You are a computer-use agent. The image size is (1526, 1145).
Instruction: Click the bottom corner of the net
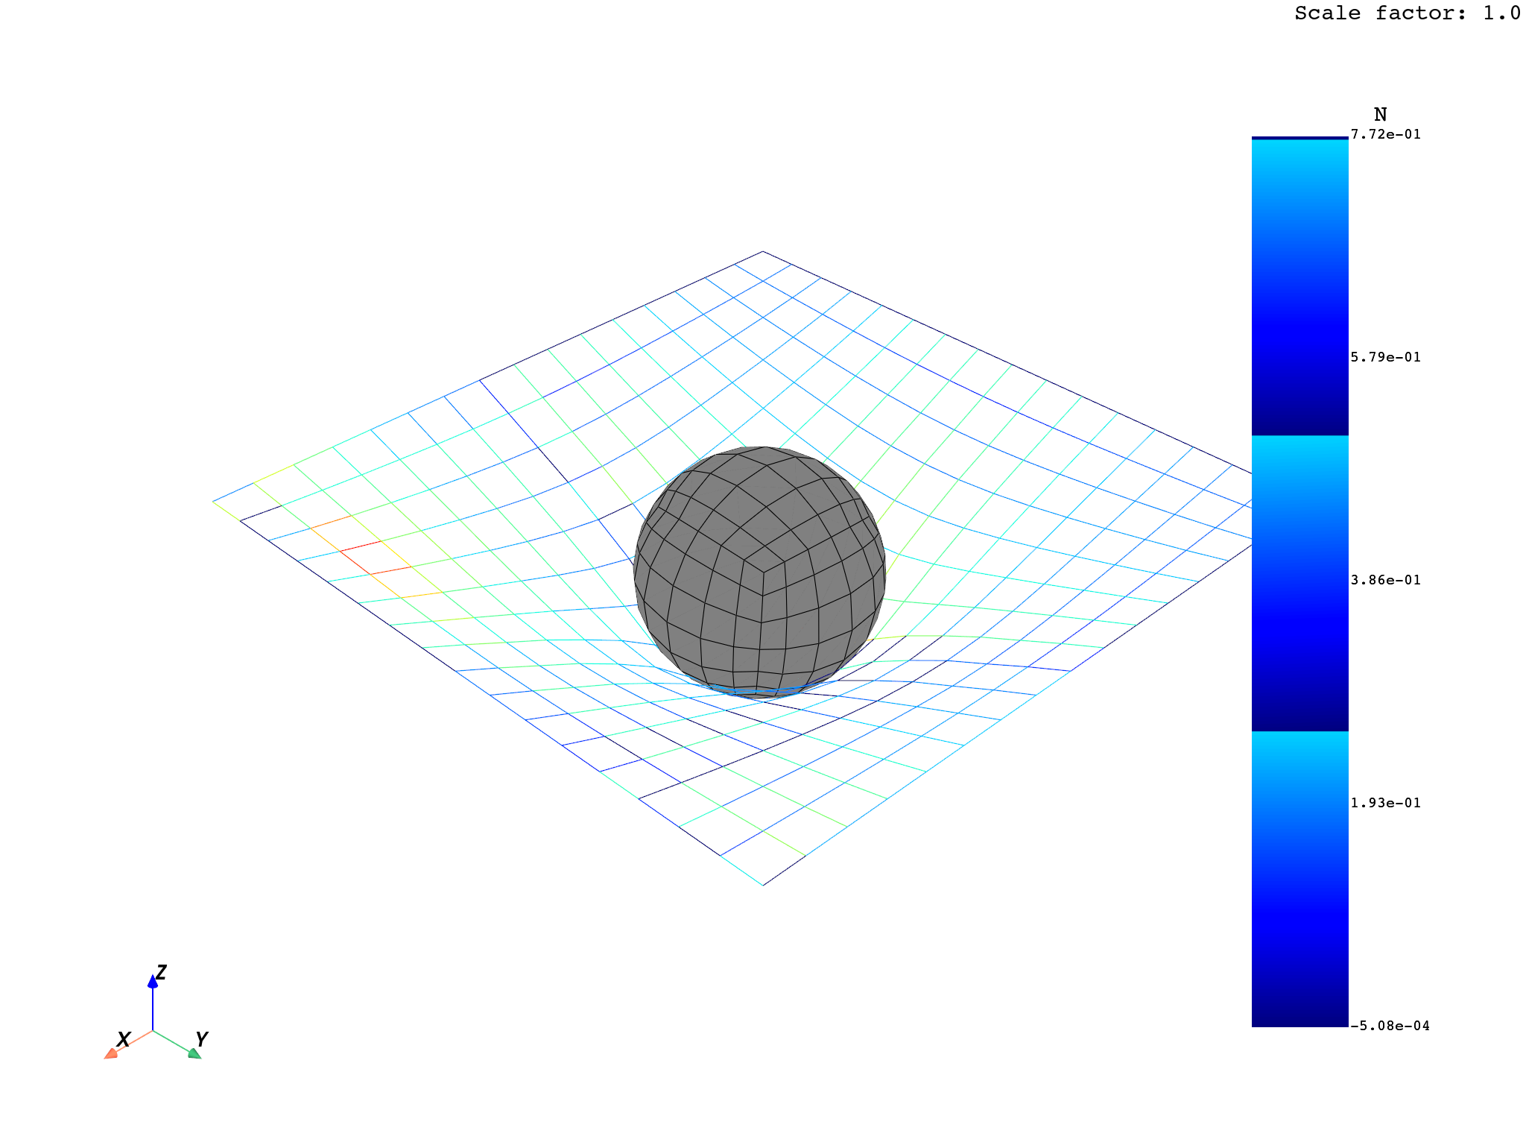tap(763, 885)
